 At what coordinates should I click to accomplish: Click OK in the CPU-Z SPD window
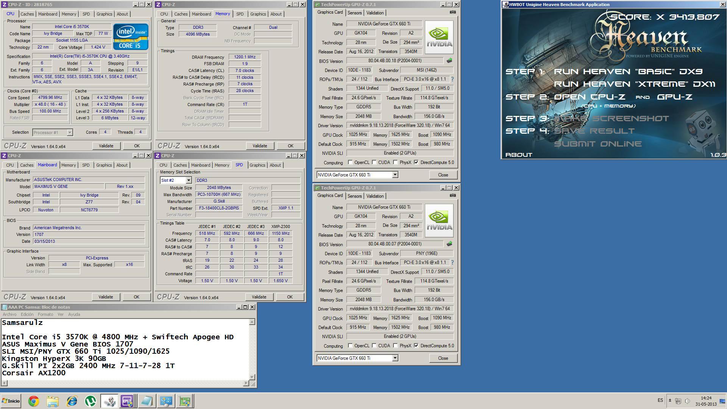click(x=290, y=297)
